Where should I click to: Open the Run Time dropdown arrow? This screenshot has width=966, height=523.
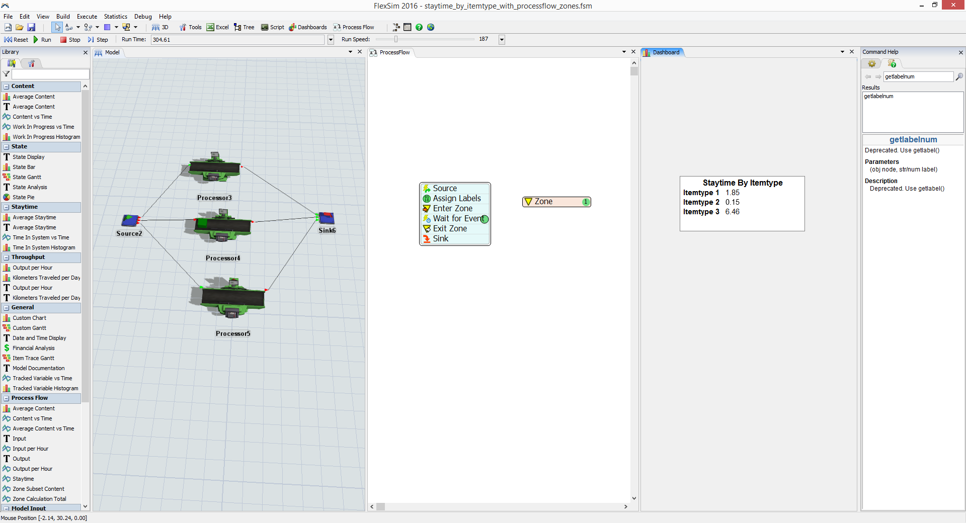(331, 40)
